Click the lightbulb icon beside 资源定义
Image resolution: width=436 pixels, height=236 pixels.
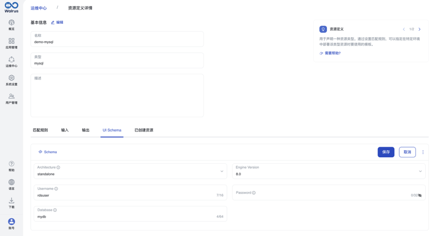(x=323, y=29)
